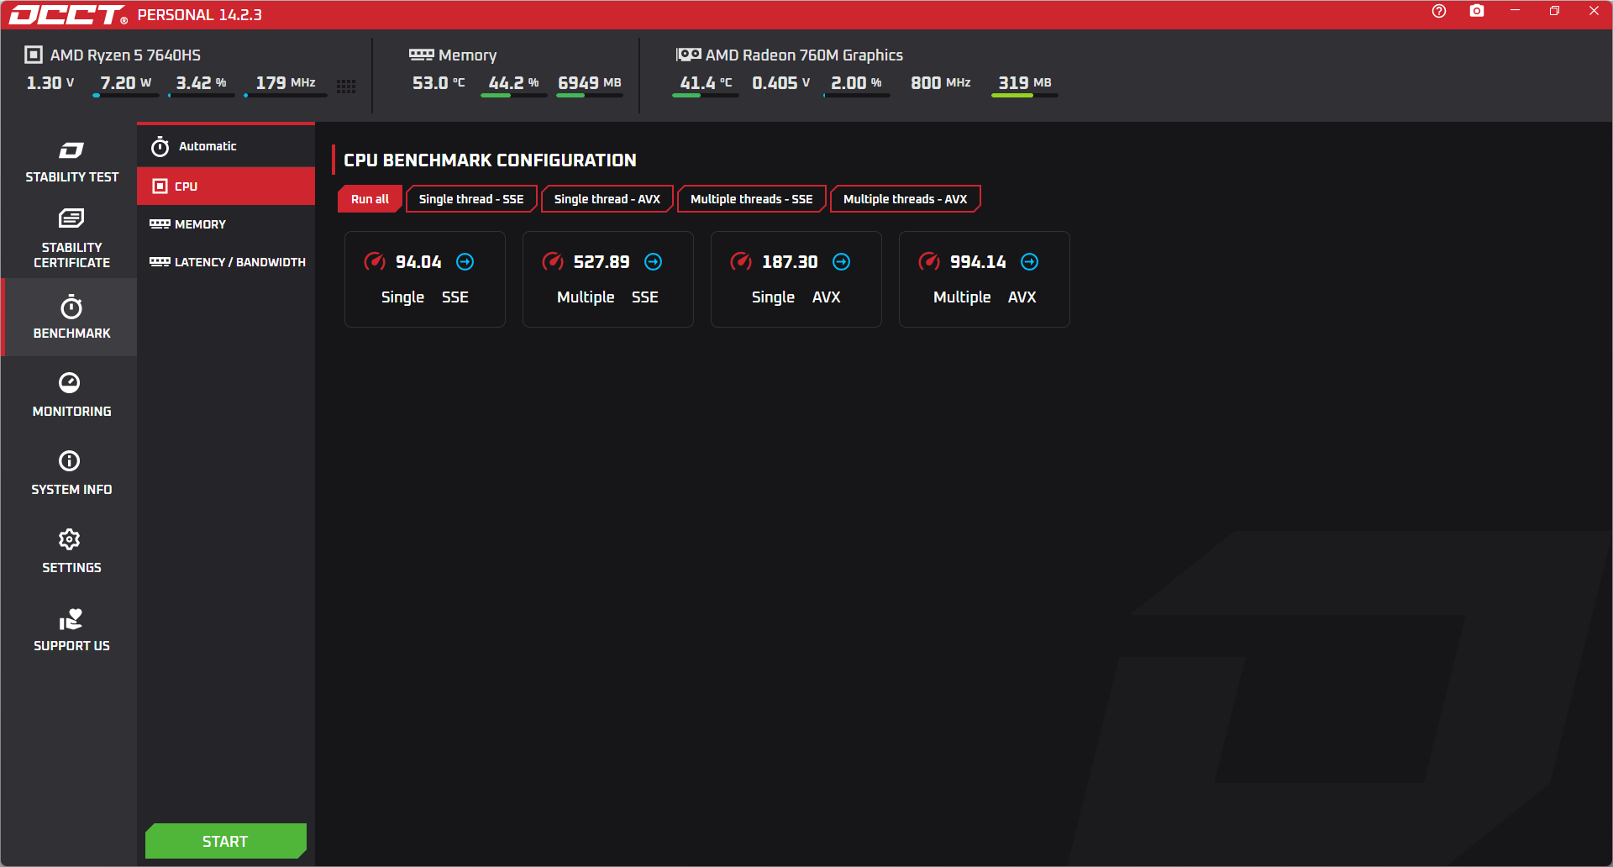Click the GPU voltage 0.405 V reading
Screen dimensions: 1613x867
781,83
